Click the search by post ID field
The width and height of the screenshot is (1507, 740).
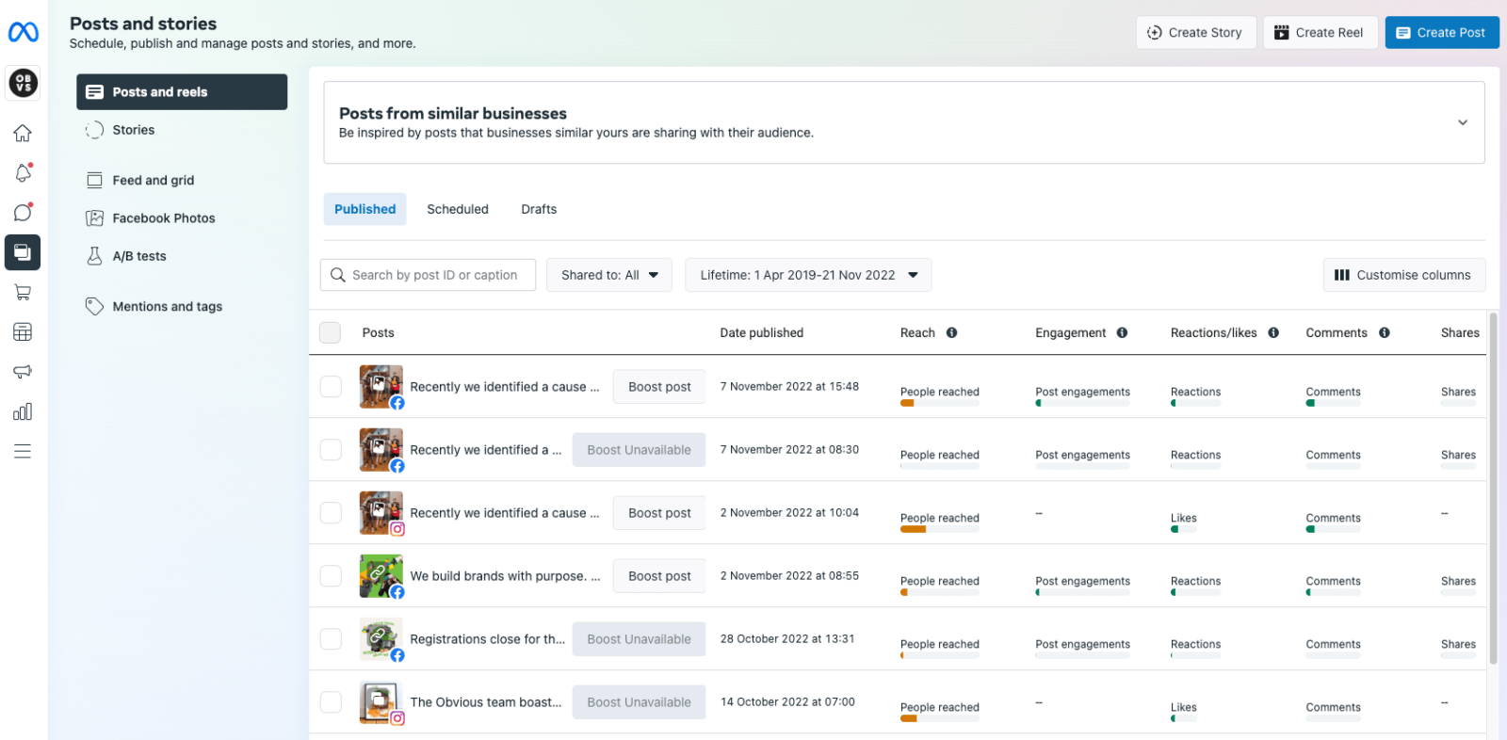(x=433, y=275)
